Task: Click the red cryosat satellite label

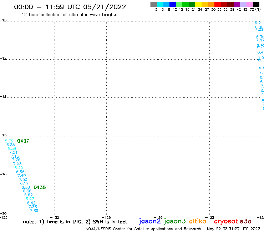Action: pyautogui.click(x=225, y=221)
